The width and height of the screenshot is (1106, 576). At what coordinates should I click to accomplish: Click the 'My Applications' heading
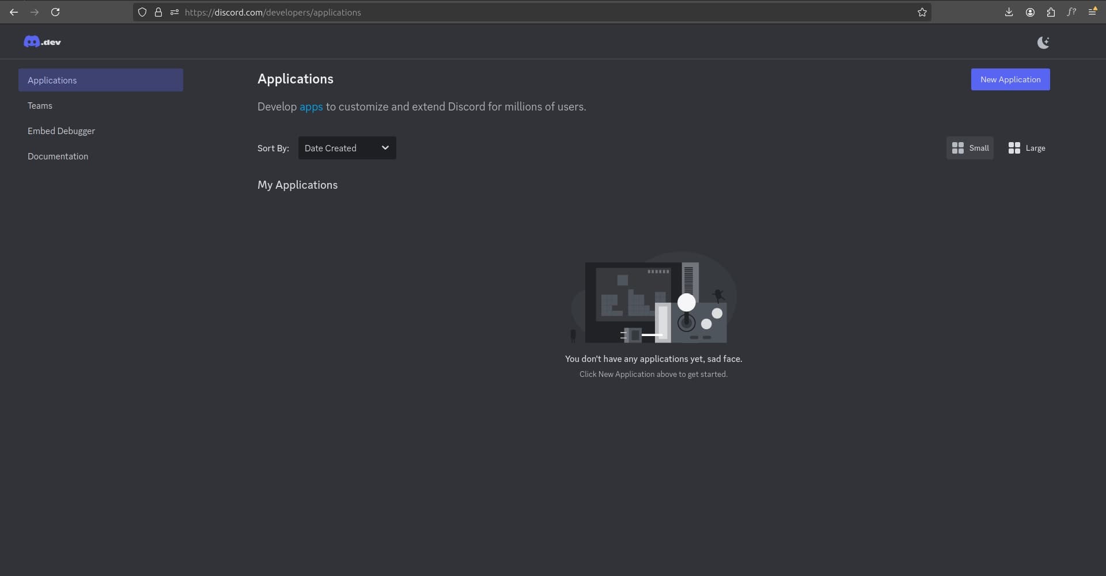pos(297,185)
